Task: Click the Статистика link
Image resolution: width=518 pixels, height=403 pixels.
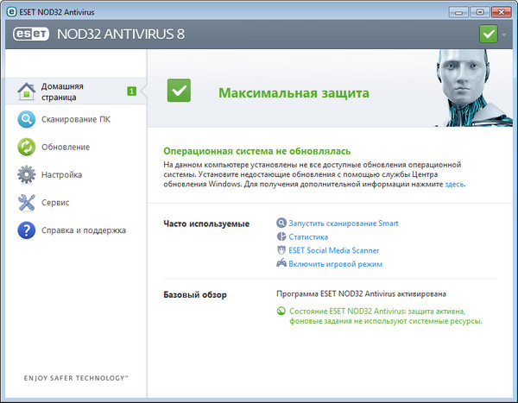Action: point(308,236)
